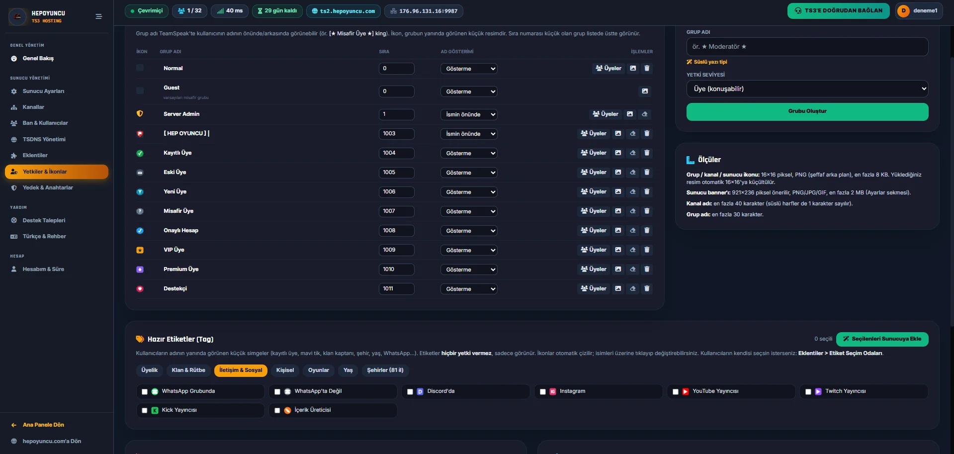Open Ad Gösterimi dropdown for Normal group
Image resolution: width=954 pixels, height=454 pixels.
469,69
